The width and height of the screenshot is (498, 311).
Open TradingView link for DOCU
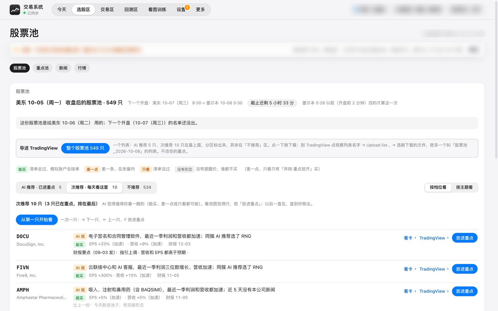(434, 238)
